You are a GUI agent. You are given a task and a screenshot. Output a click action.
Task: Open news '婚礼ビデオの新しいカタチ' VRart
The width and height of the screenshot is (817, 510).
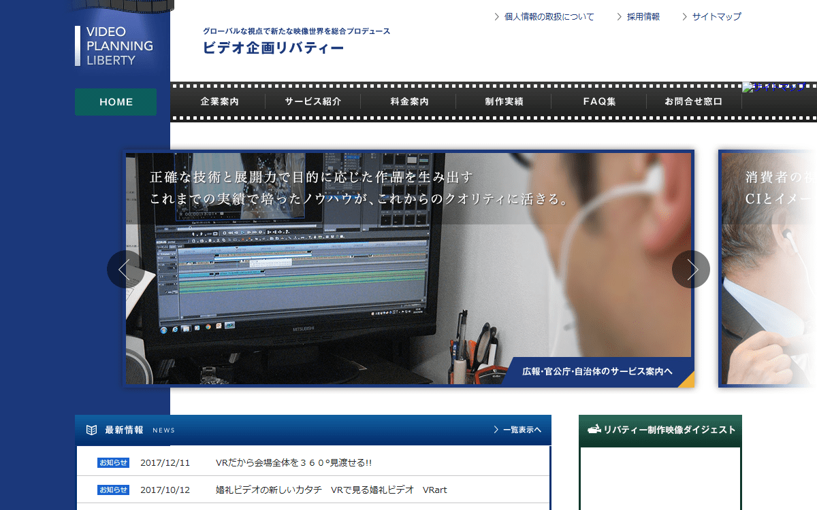(x=331, y=490)
